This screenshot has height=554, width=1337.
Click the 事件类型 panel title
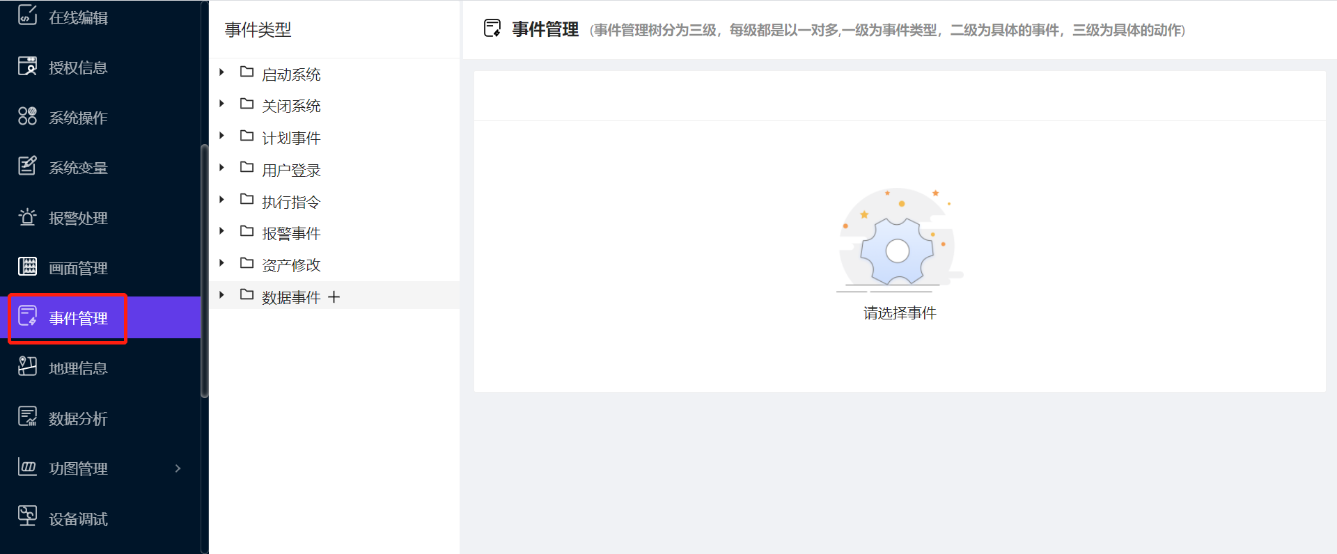click(x=258, y=29)
